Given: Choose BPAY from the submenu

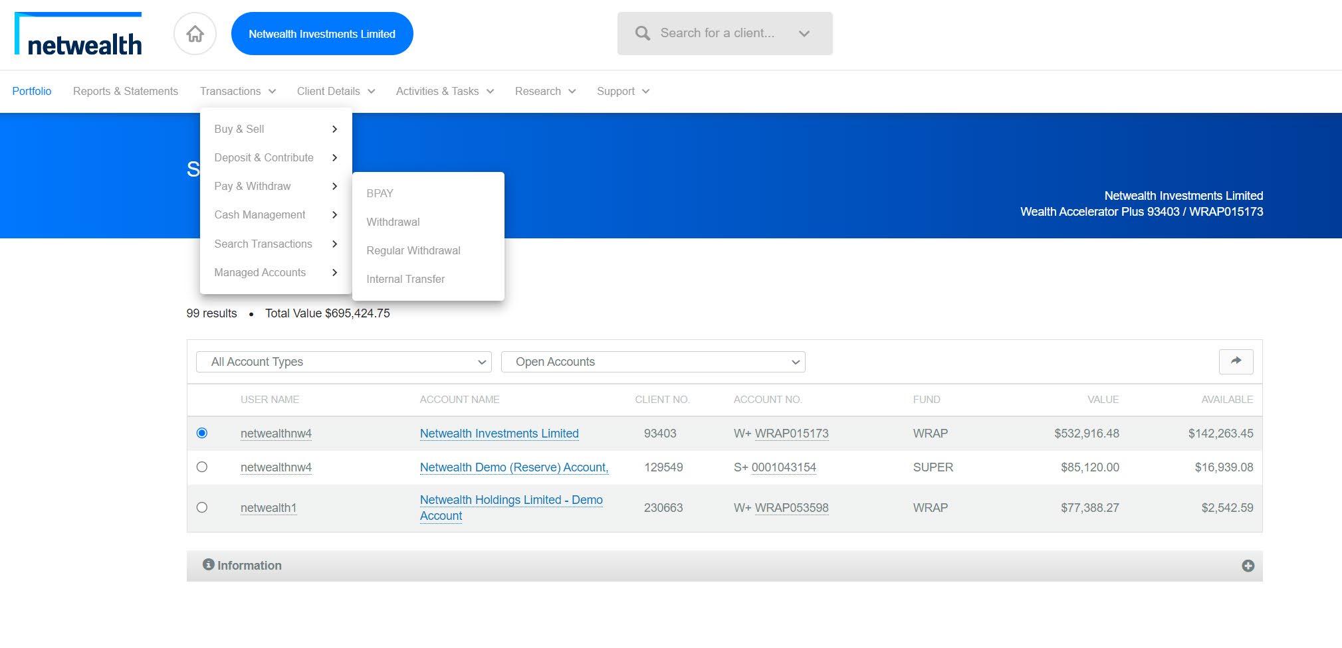Looking at the screenshot, I should click(380, 193).
